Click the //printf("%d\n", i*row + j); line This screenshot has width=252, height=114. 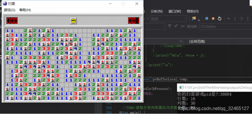[x=179, y=56]
